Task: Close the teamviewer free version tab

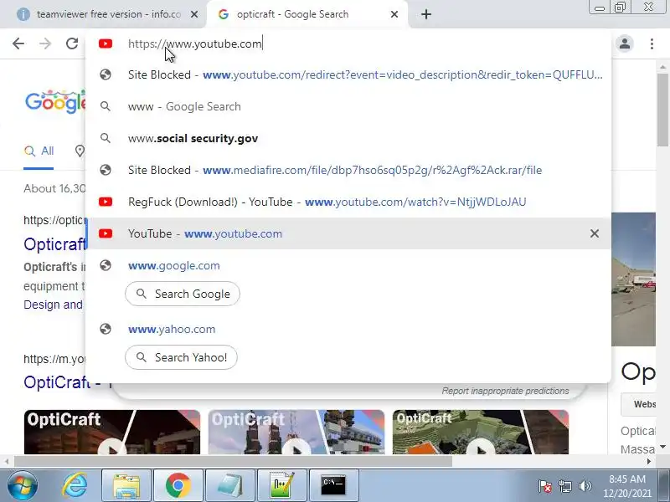Action: 194,14
